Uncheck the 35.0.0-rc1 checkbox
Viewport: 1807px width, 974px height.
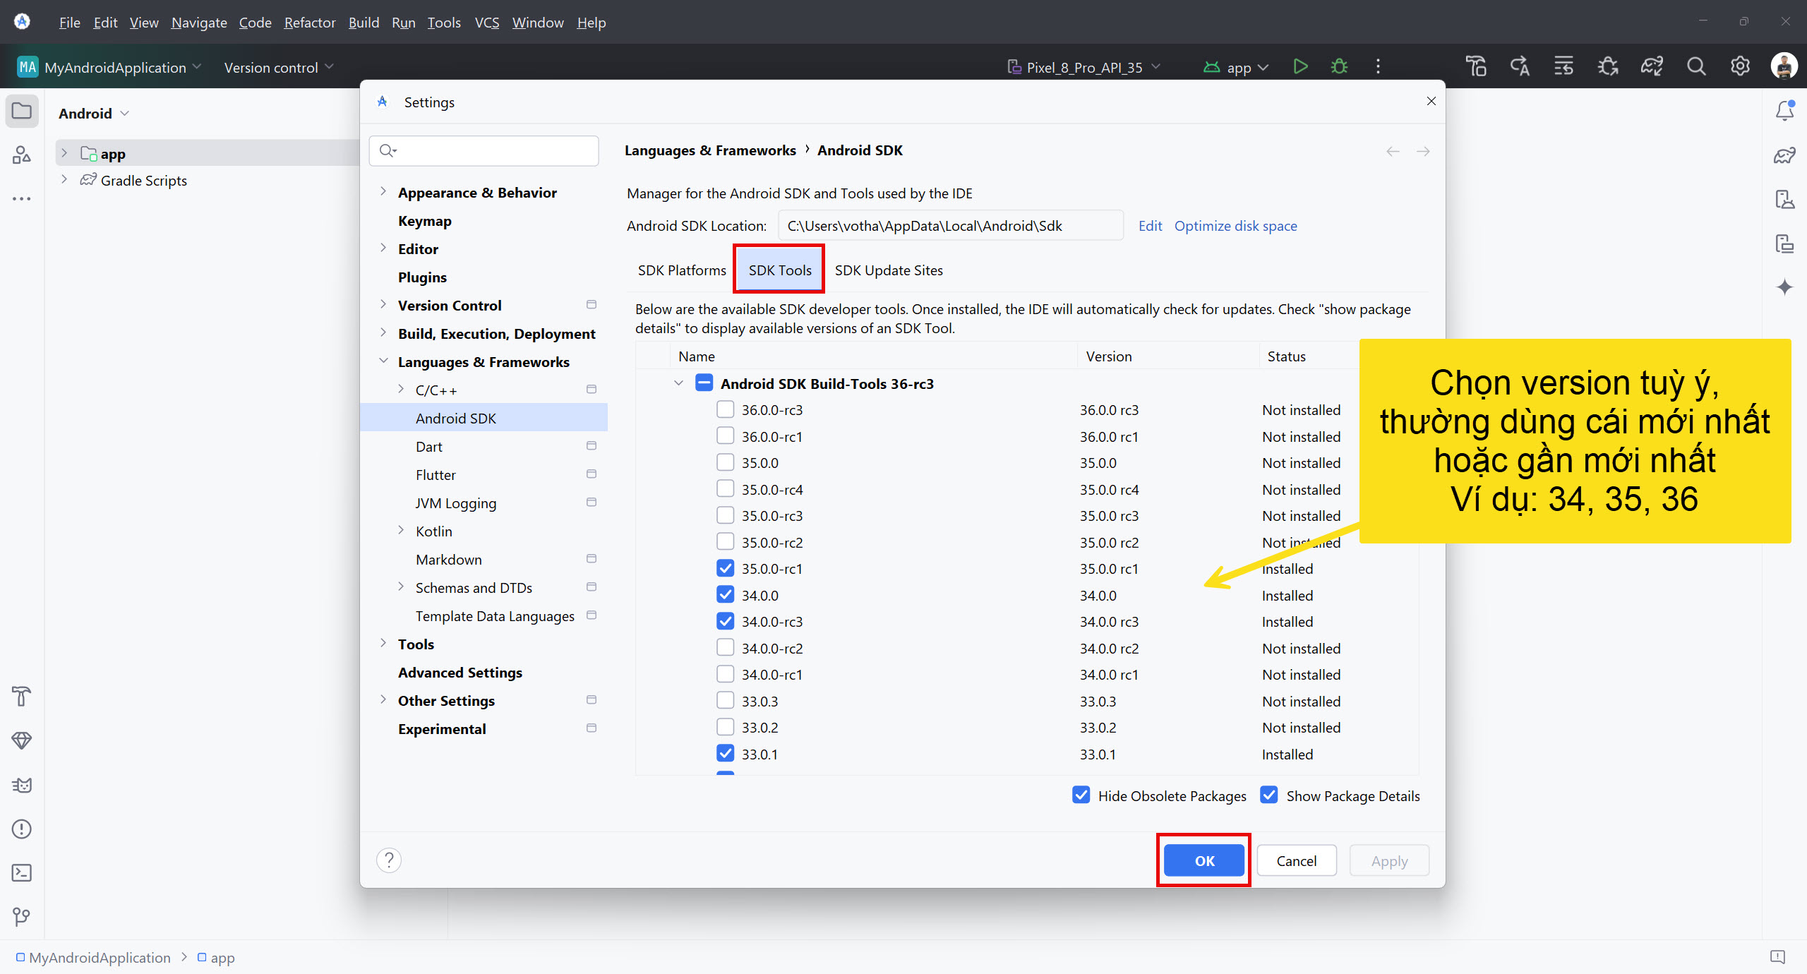[725, 568]
